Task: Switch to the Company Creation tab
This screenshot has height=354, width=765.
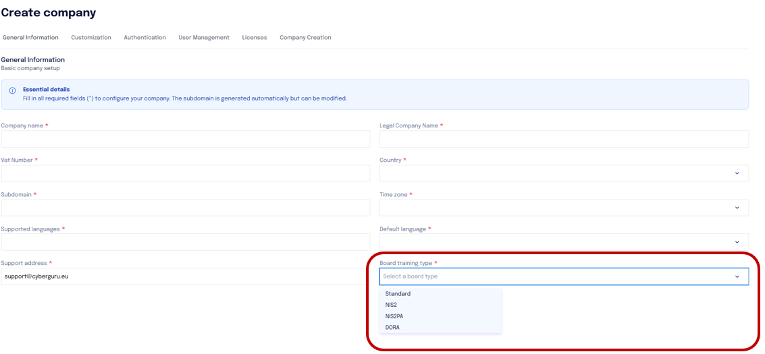Action: [x=305, y=38]
